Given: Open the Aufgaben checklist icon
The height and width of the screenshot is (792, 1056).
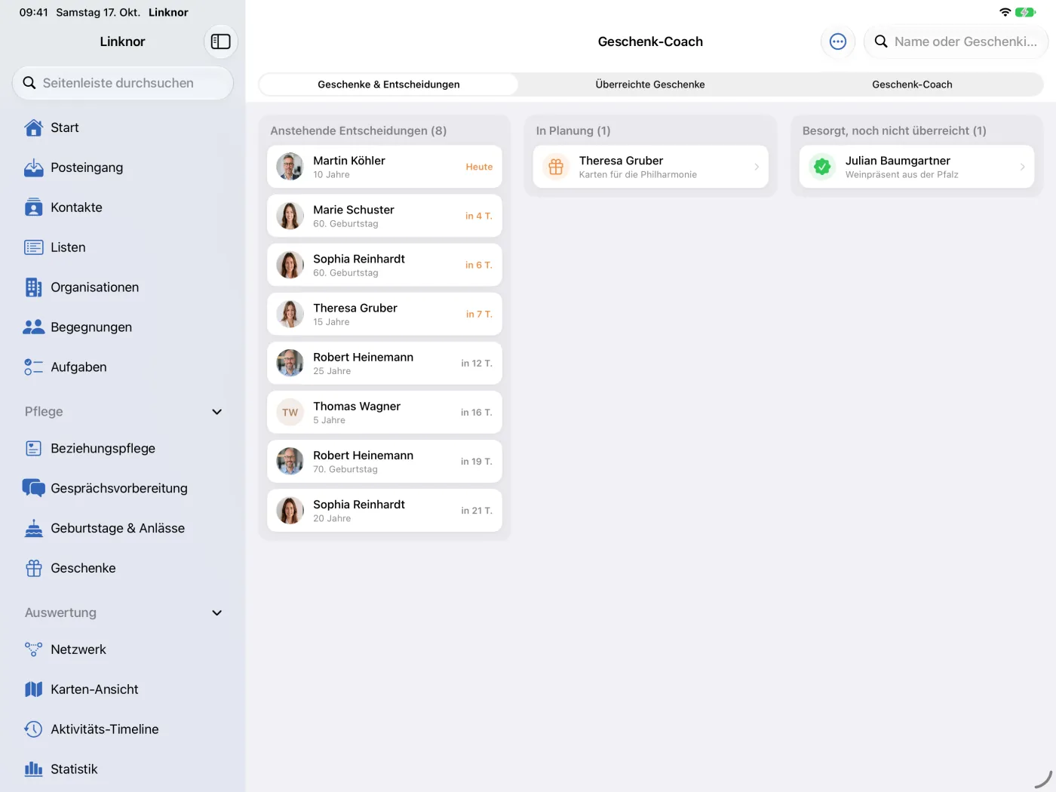Looking at the screenshot, I should coord(34,367).
